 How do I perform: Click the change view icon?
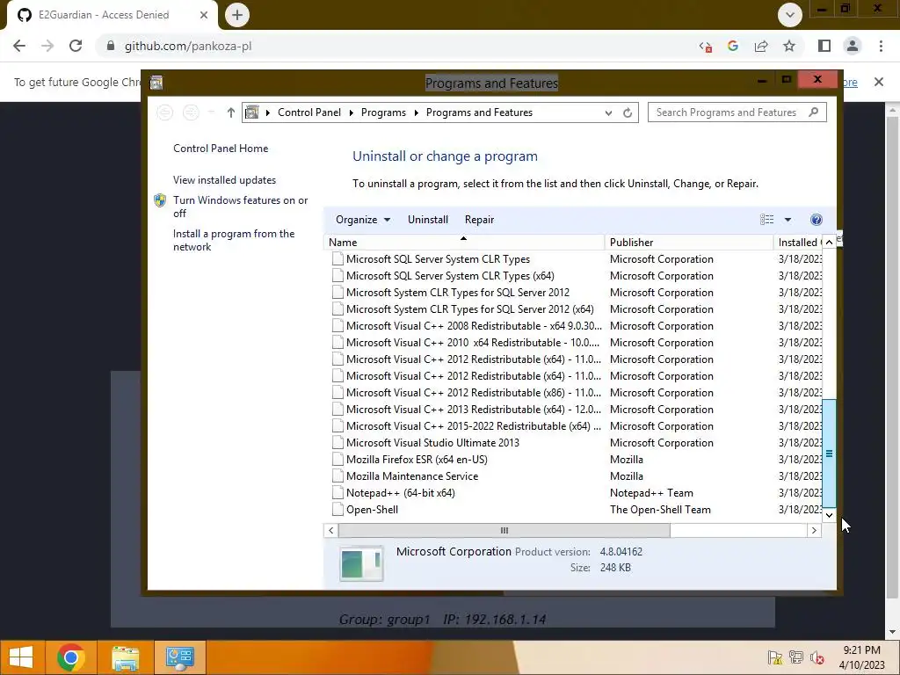click(766, 220)
